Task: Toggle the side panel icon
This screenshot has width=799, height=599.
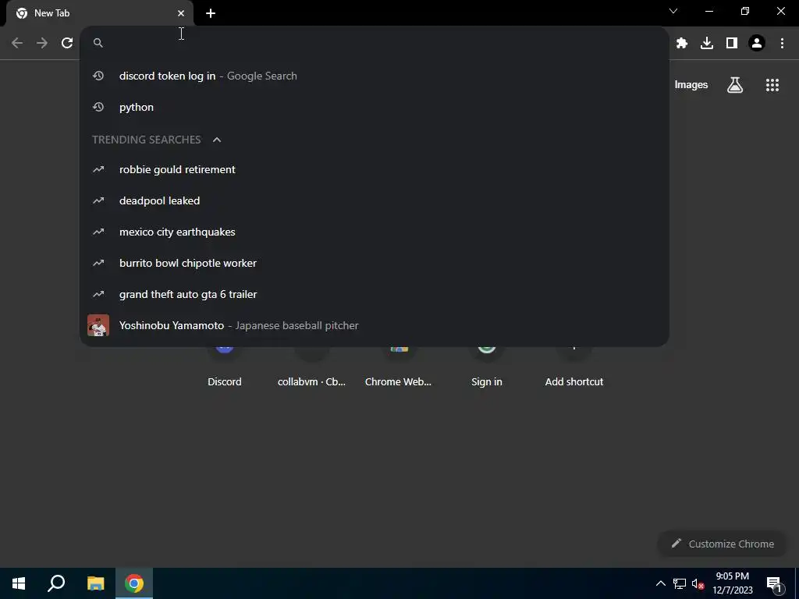Action: pos(732,43)
